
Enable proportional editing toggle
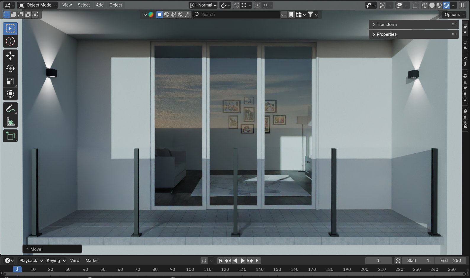click(x=258, y=5)
